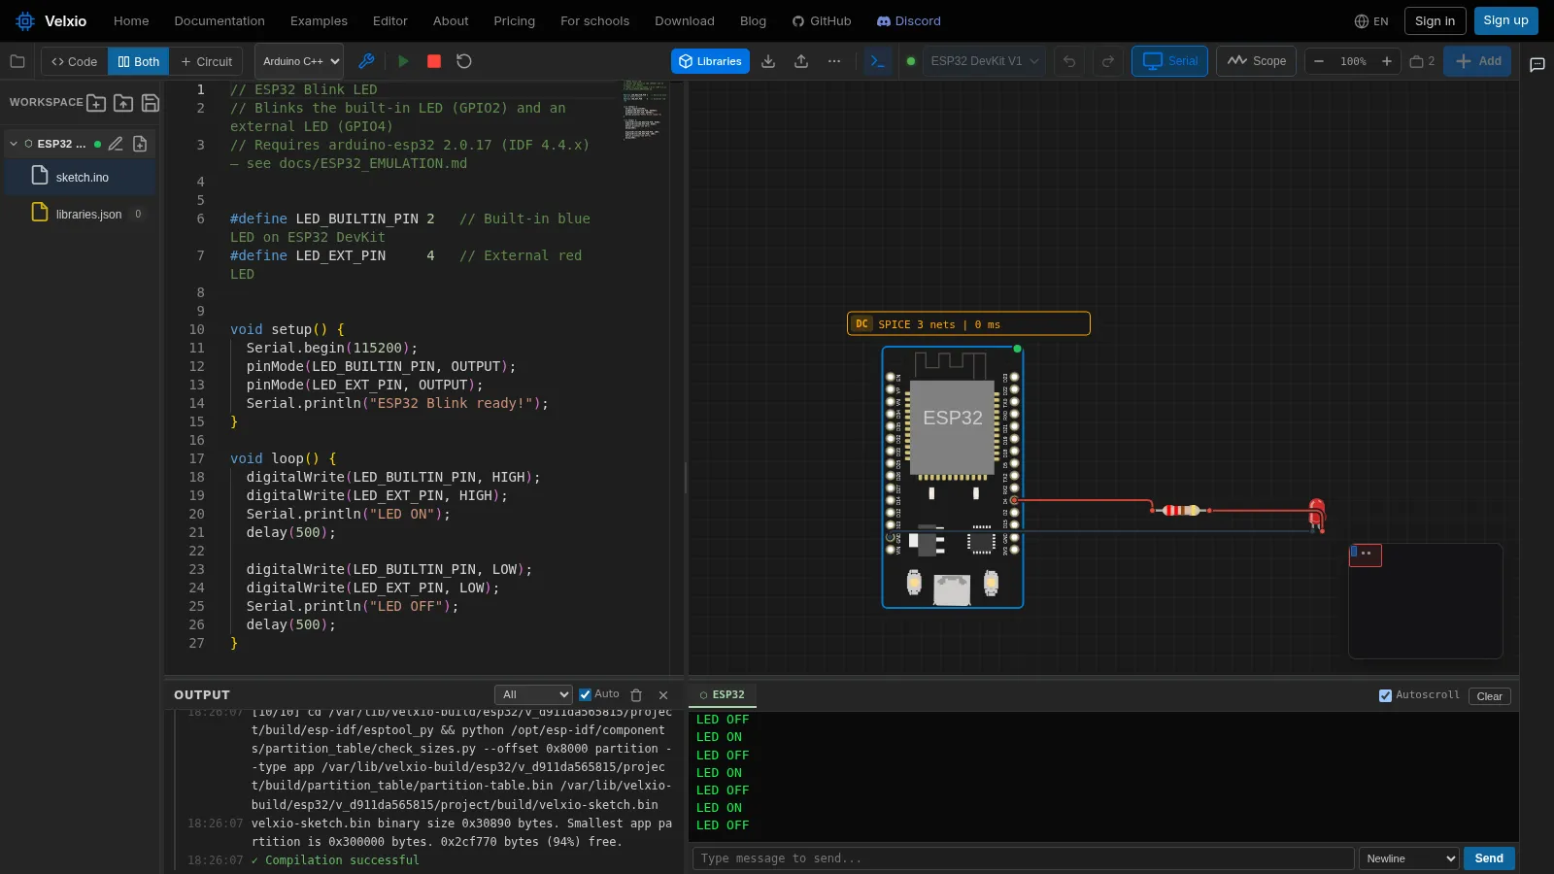Click the Velxio logo icon
This screenshot has height=874, width=1554.
tap(25, 20)
